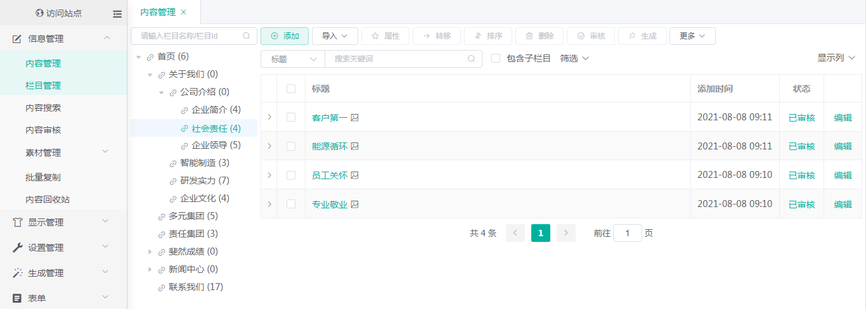This screenshot has height=309, width=866.
Task: Click the globe icon for 访问站点
Action: (x=40, y=13)
